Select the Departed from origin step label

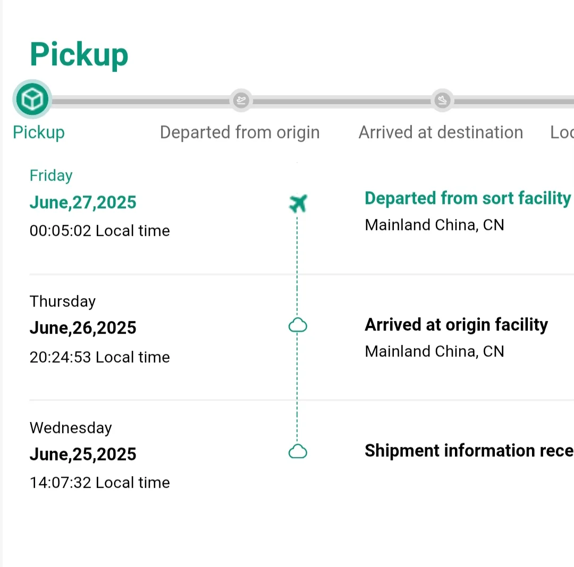click(240, 132)
